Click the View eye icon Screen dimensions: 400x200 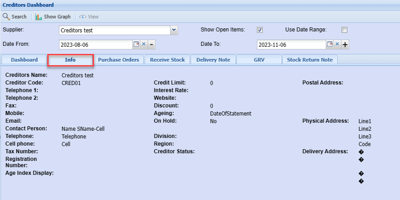83,17
